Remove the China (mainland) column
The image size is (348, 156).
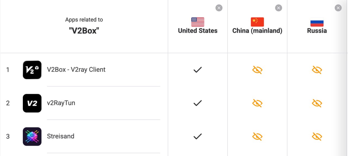pyautogui.click(x=278, y=8)
